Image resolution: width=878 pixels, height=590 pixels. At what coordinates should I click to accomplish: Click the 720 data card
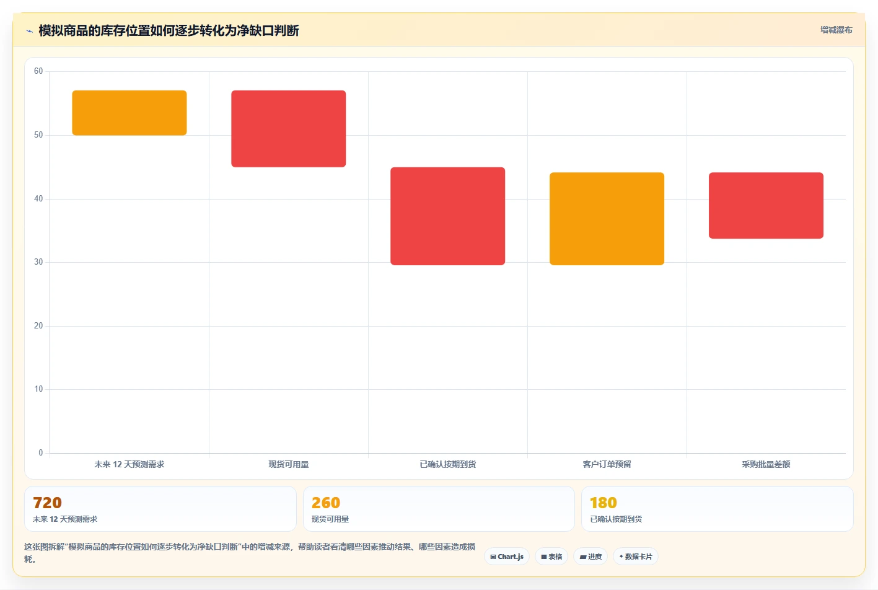(x=160, y=509)
